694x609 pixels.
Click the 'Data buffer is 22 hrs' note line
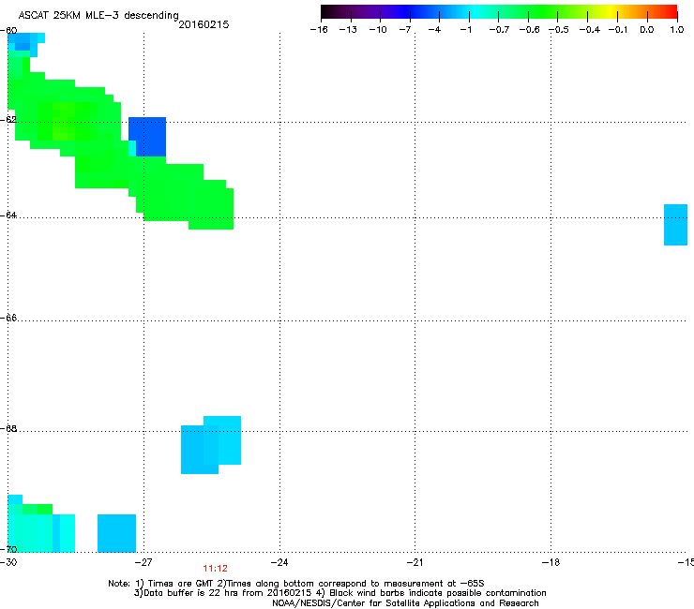tap(339, 593)
